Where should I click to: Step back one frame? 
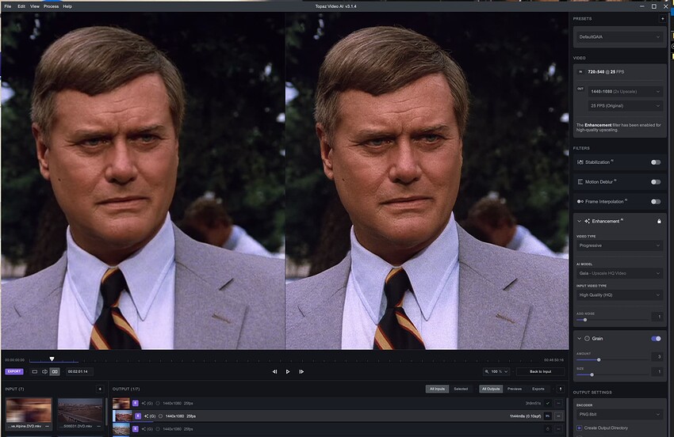[x=274, y=372]
